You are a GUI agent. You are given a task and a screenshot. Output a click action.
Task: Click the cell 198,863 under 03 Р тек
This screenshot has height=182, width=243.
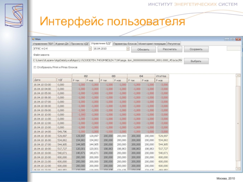click(x=107, y=149)
